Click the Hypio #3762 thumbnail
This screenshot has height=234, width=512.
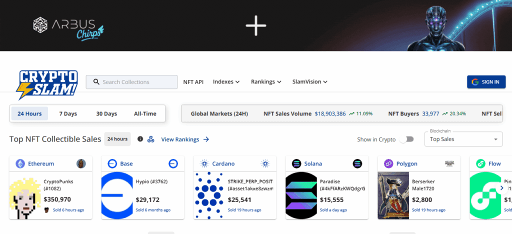pos(117,195)
